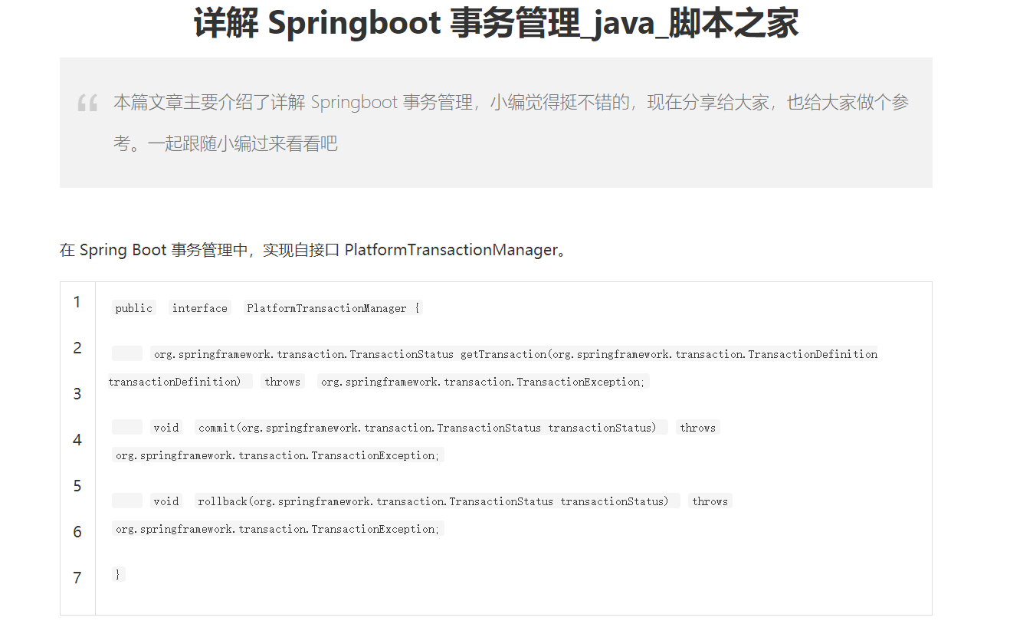Click the 'interface' keyword in code
Screen dimensions: 1023x637
point(199,308)
